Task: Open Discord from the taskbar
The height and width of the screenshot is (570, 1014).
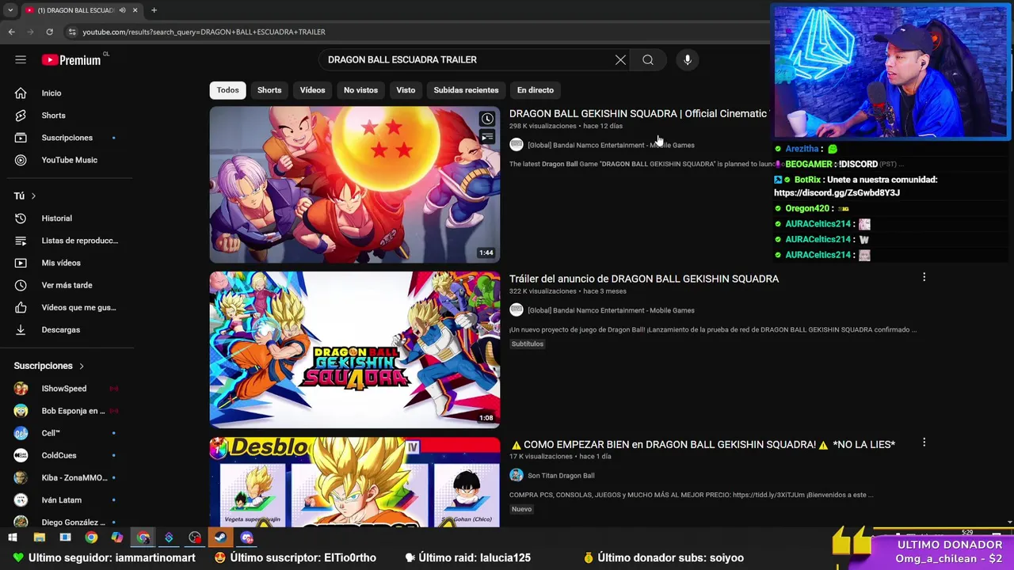Action: (x=246, y=538)
